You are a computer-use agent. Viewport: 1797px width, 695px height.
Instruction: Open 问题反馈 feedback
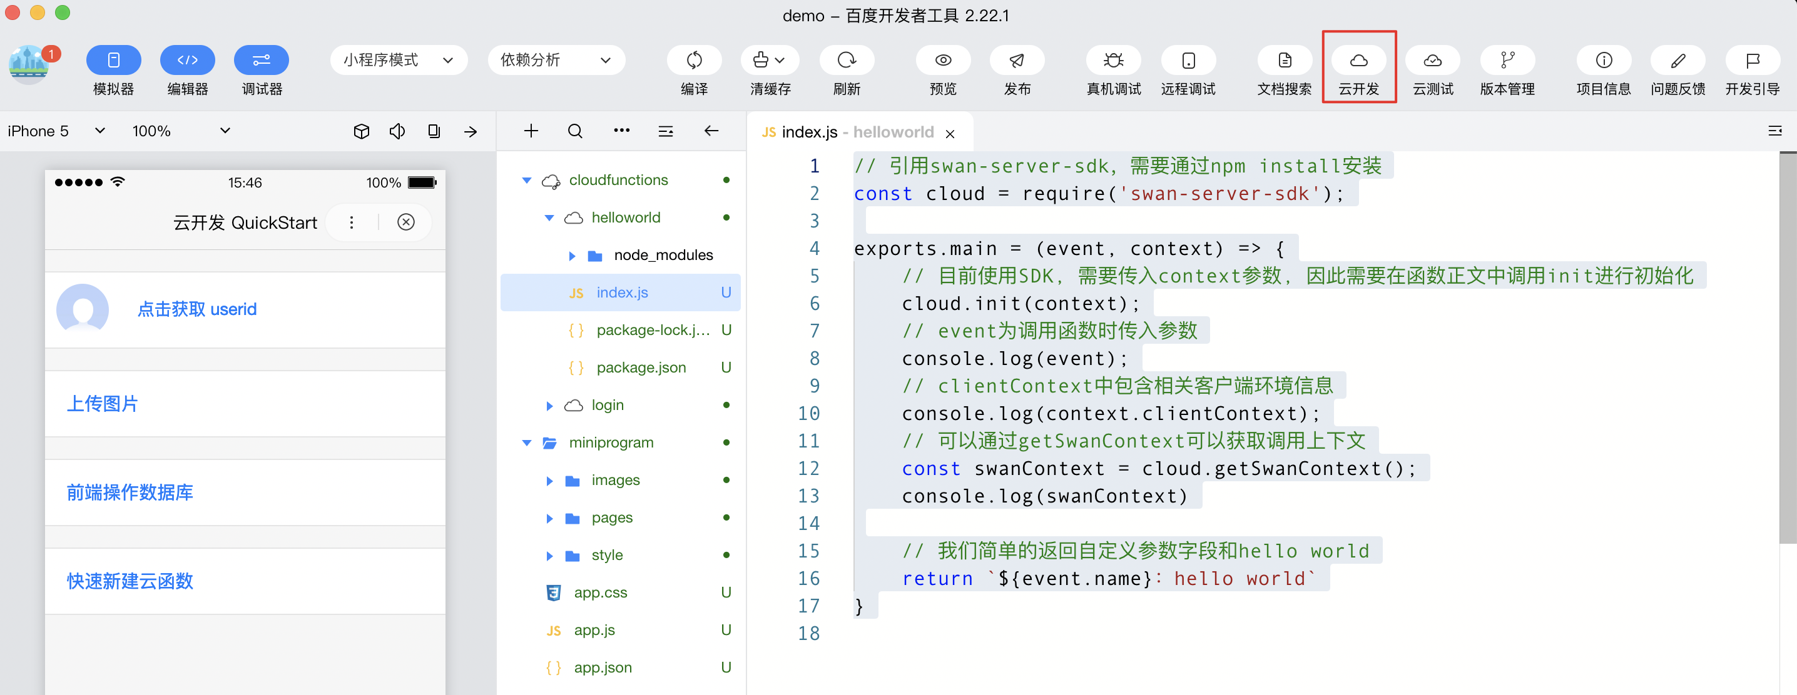point(1677,61)
